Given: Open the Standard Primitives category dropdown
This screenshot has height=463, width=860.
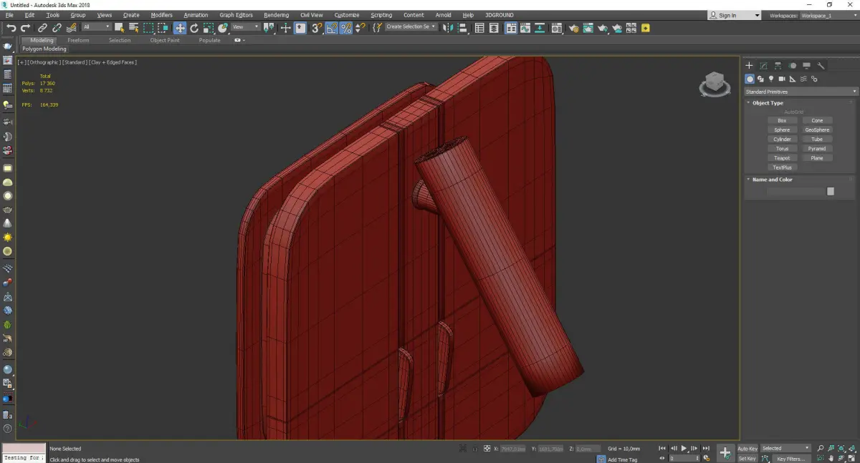Looking at the screenshot, I should point(801,92).
